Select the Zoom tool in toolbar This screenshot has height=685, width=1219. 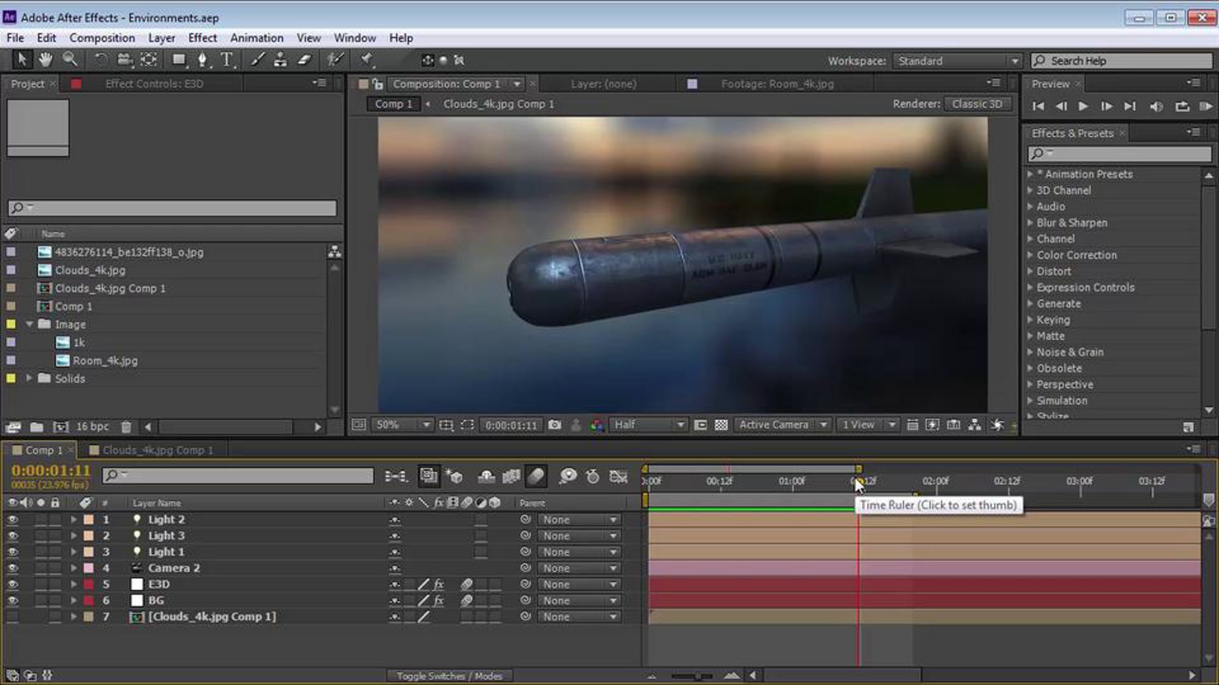pyautogui.click(x=70, y=60)
